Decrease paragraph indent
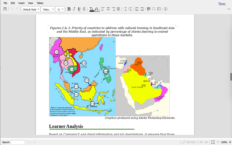Screen dimensions: 232x145 coord(142,9)
